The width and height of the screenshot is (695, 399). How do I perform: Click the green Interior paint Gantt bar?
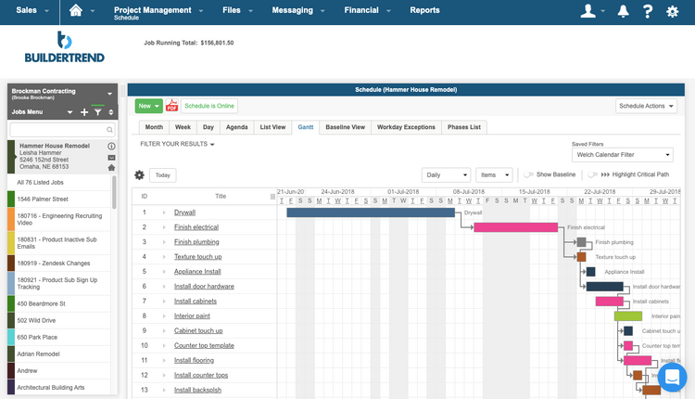click(x=627, y=315)
